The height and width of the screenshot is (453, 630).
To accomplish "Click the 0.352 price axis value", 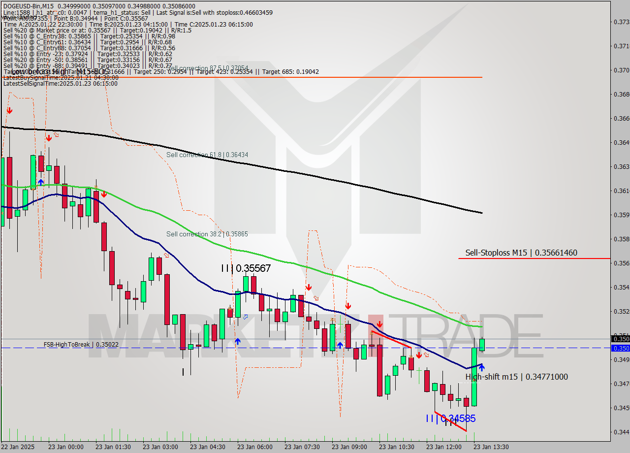I will [621, 311].
